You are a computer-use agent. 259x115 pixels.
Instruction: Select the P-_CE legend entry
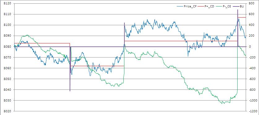point(223,7)
